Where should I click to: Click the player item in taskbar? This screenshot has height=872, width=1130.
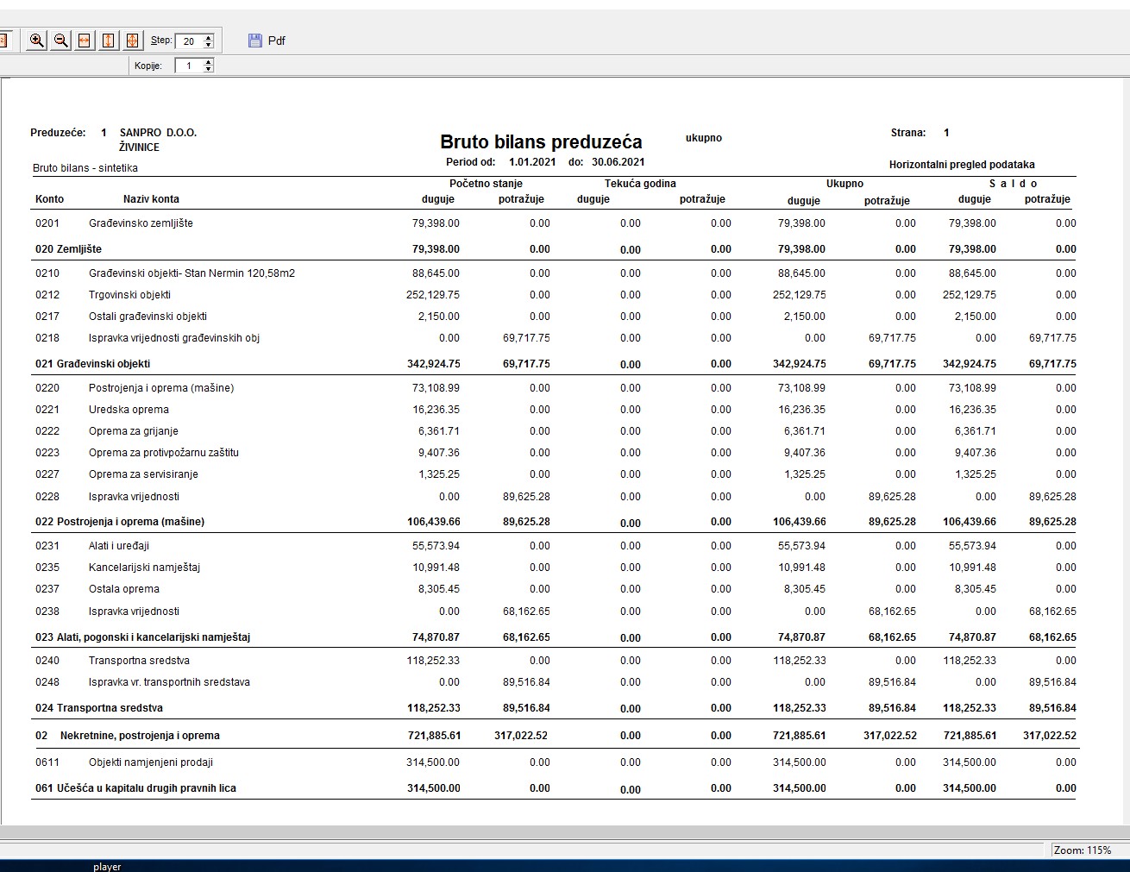pyautogui.click(x=107, y=867)
